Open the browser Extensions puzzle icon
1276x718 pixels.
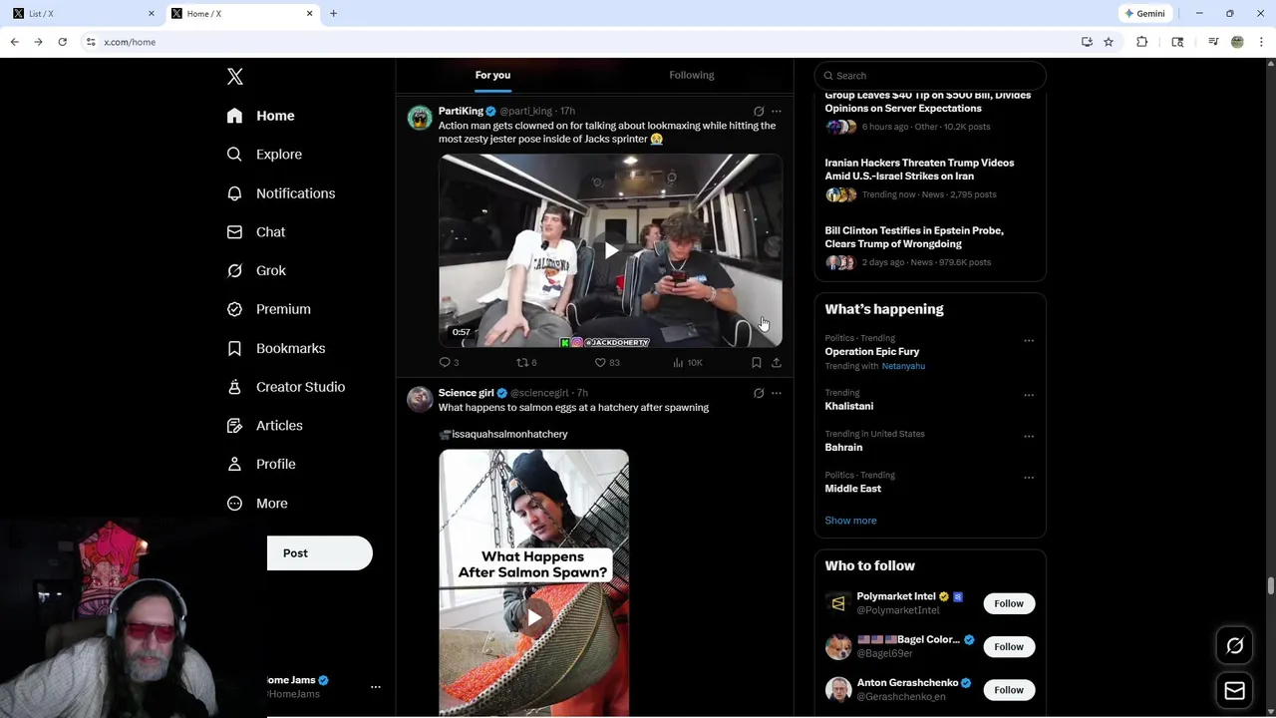[1142, 42]
